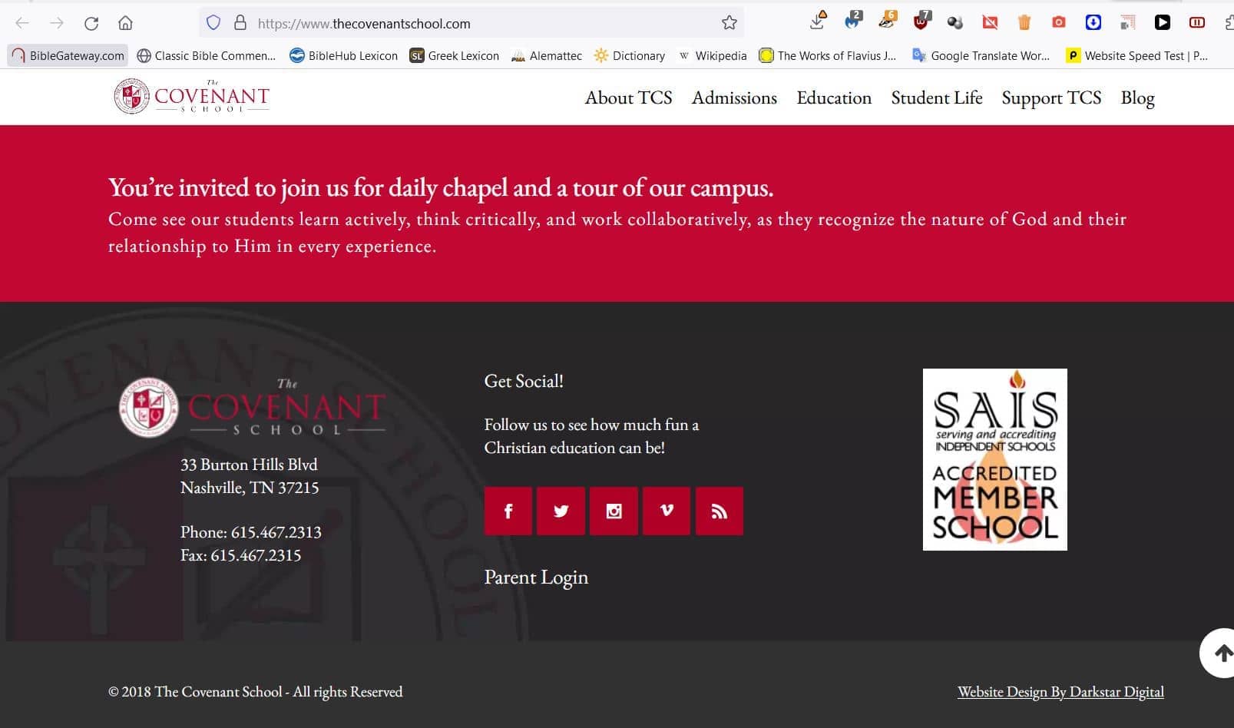The height and width of the screenshot is (728, 1234).
Task: Click the address 33 Burton Hills Blvd
Action: 249,465
